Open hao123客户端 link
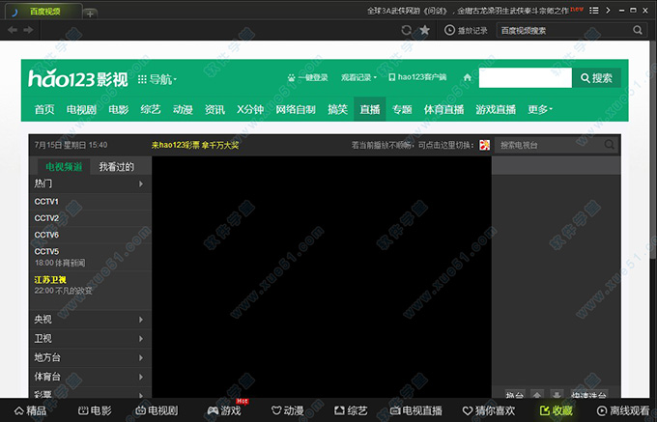Image resolution: width=657 pixels, height=422 pixels. click(417, 77)
